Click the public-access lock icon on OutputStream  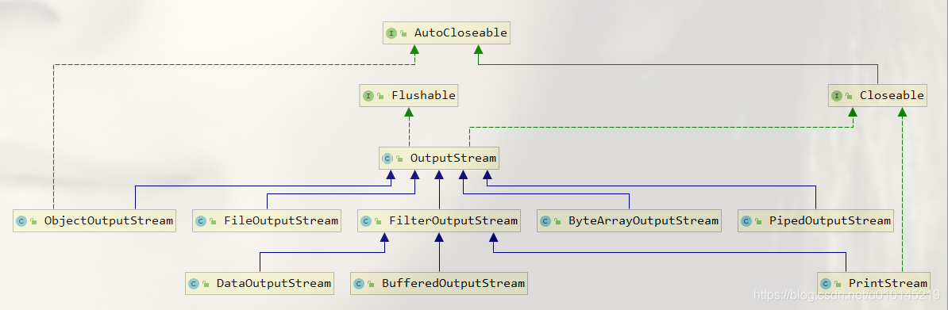pos(399,159)
